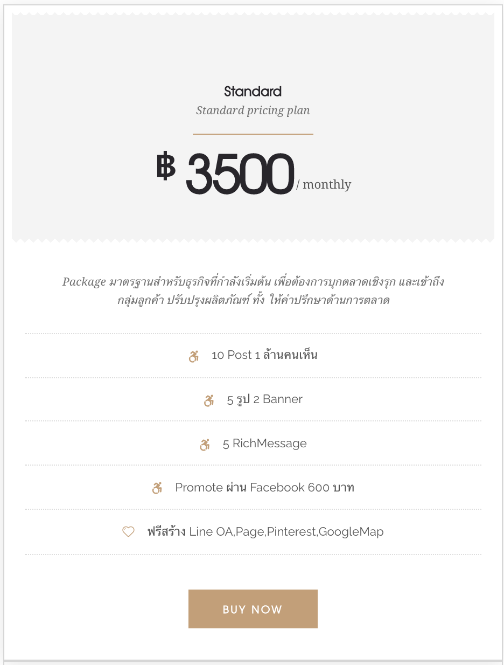
Task: Select the 10 Post 1 ล้านคนเห็น feature text
Action: tap(264, 355)
